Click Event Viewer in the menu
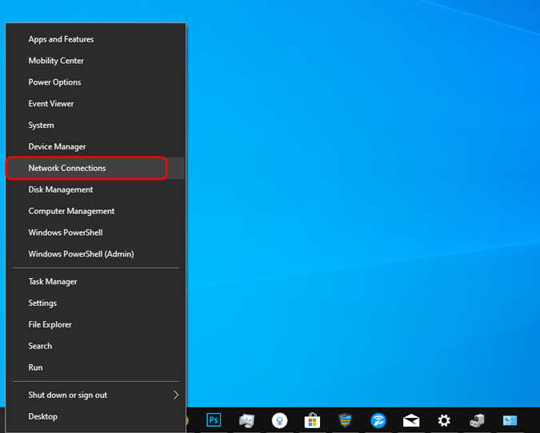540x433 pixels. pyautogui.click(x=95, y=104)
